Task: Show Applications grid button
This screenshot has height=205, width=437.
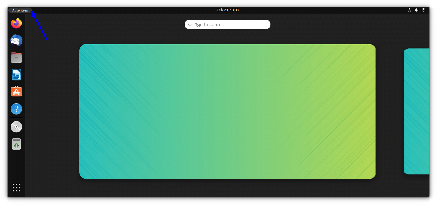Action: click(16, 188)
